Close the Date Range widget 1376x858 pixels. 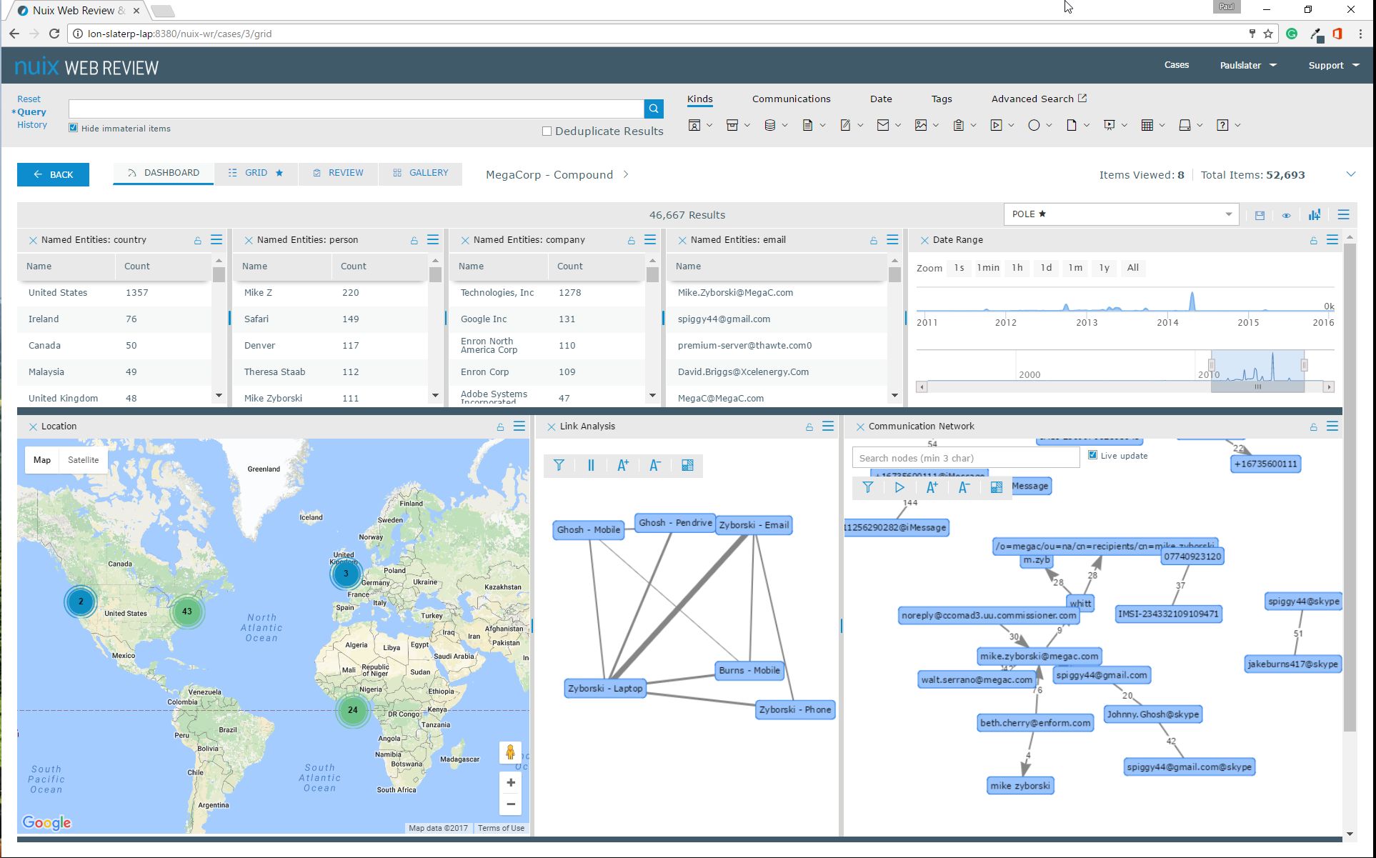coord(924,241)
